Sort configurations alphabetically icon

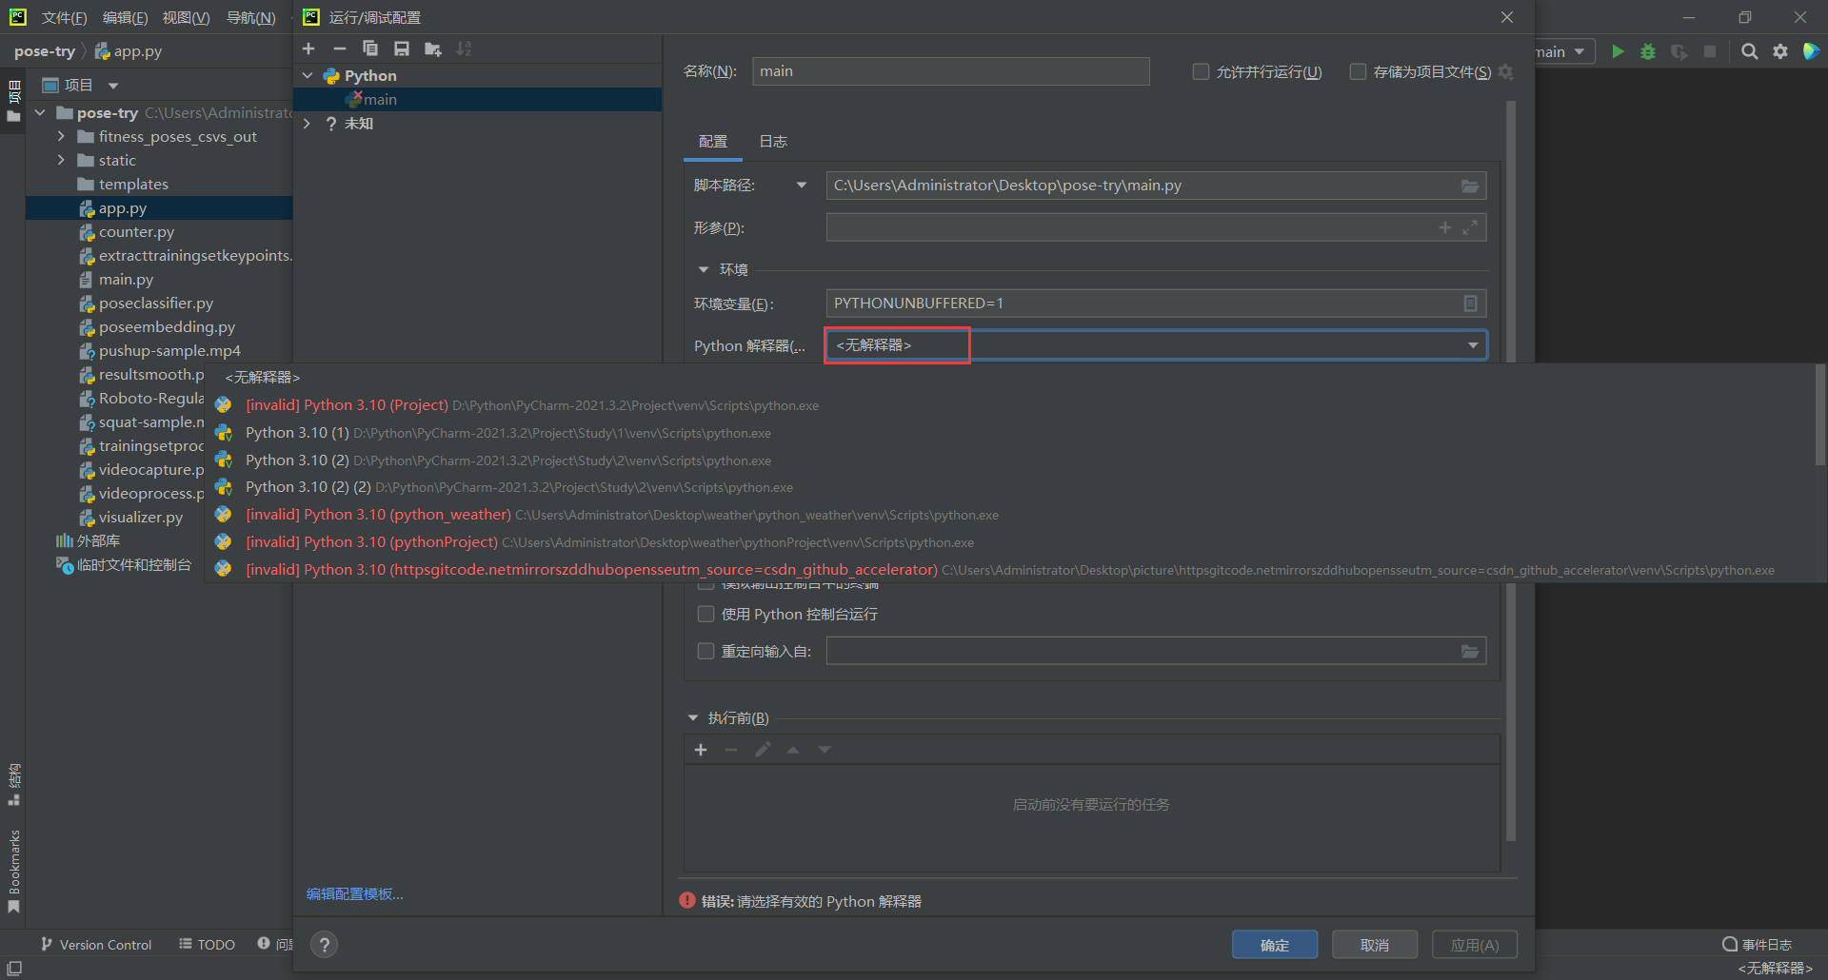(x=464, y=49)
